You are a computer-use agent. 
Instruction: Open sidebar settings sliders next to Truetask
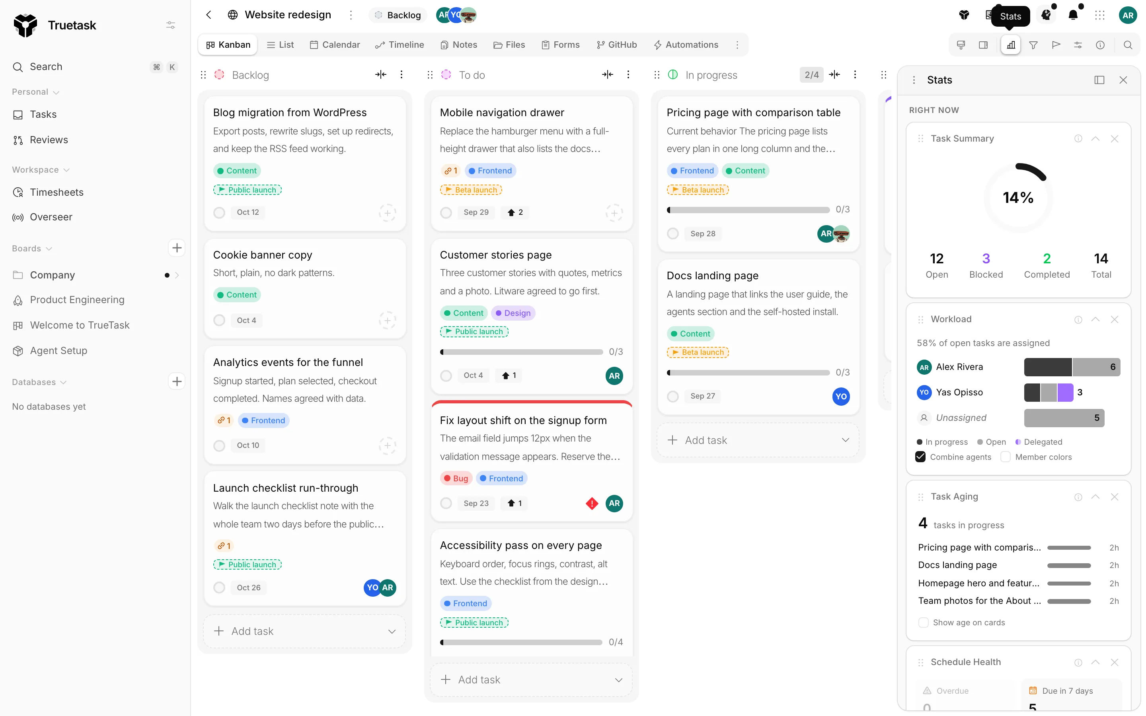(170, 25)
